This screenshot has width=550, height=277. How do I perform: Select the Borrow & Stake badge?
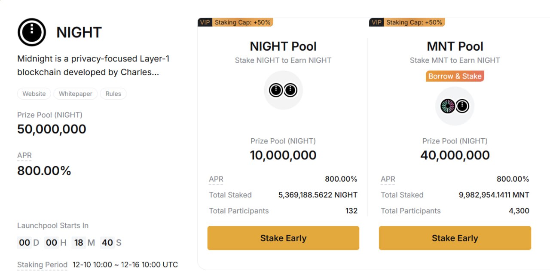point(455,76)
